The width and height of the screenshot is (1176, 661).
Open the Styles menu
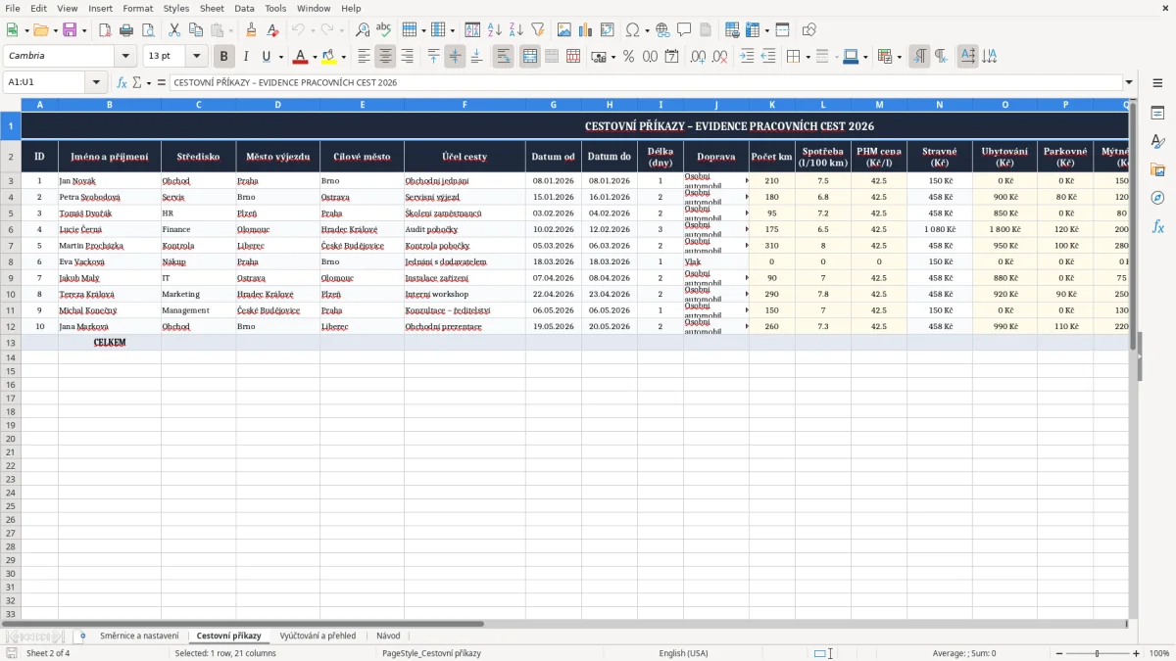pos(176,8)
